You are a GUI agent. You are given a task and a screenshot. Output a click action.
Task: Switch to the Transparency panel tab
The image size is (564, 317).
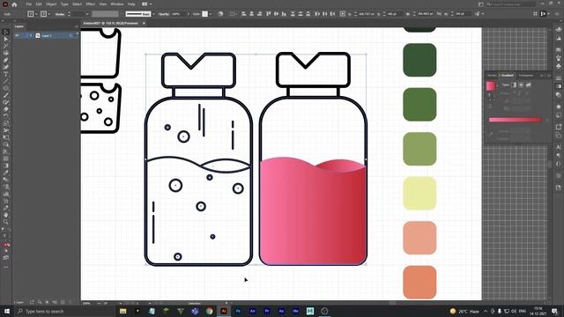click(526, 76)
